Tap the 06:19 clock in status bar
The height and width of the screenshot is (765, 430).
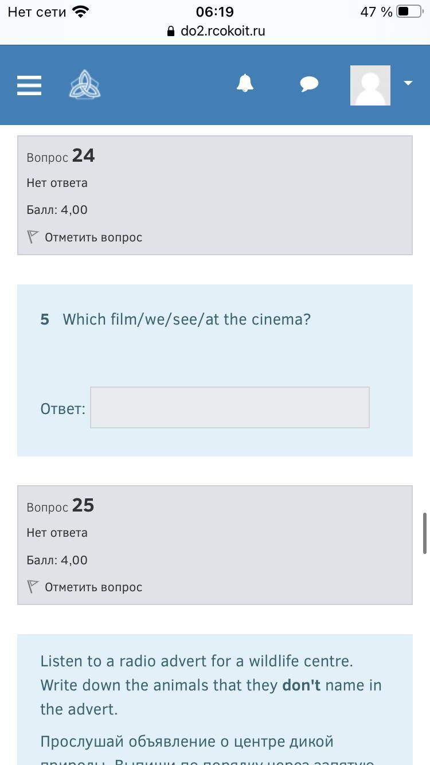[215, 12]
